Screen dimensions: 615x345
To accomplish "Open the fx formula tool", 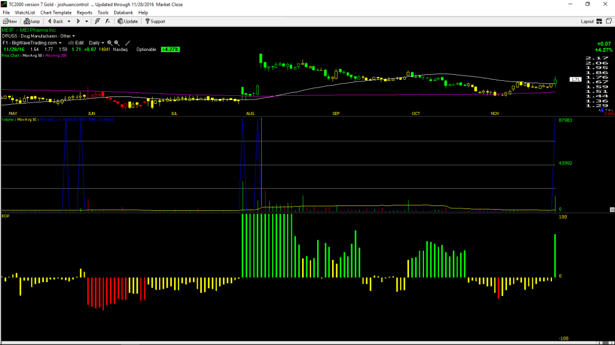I will point(108,22).
